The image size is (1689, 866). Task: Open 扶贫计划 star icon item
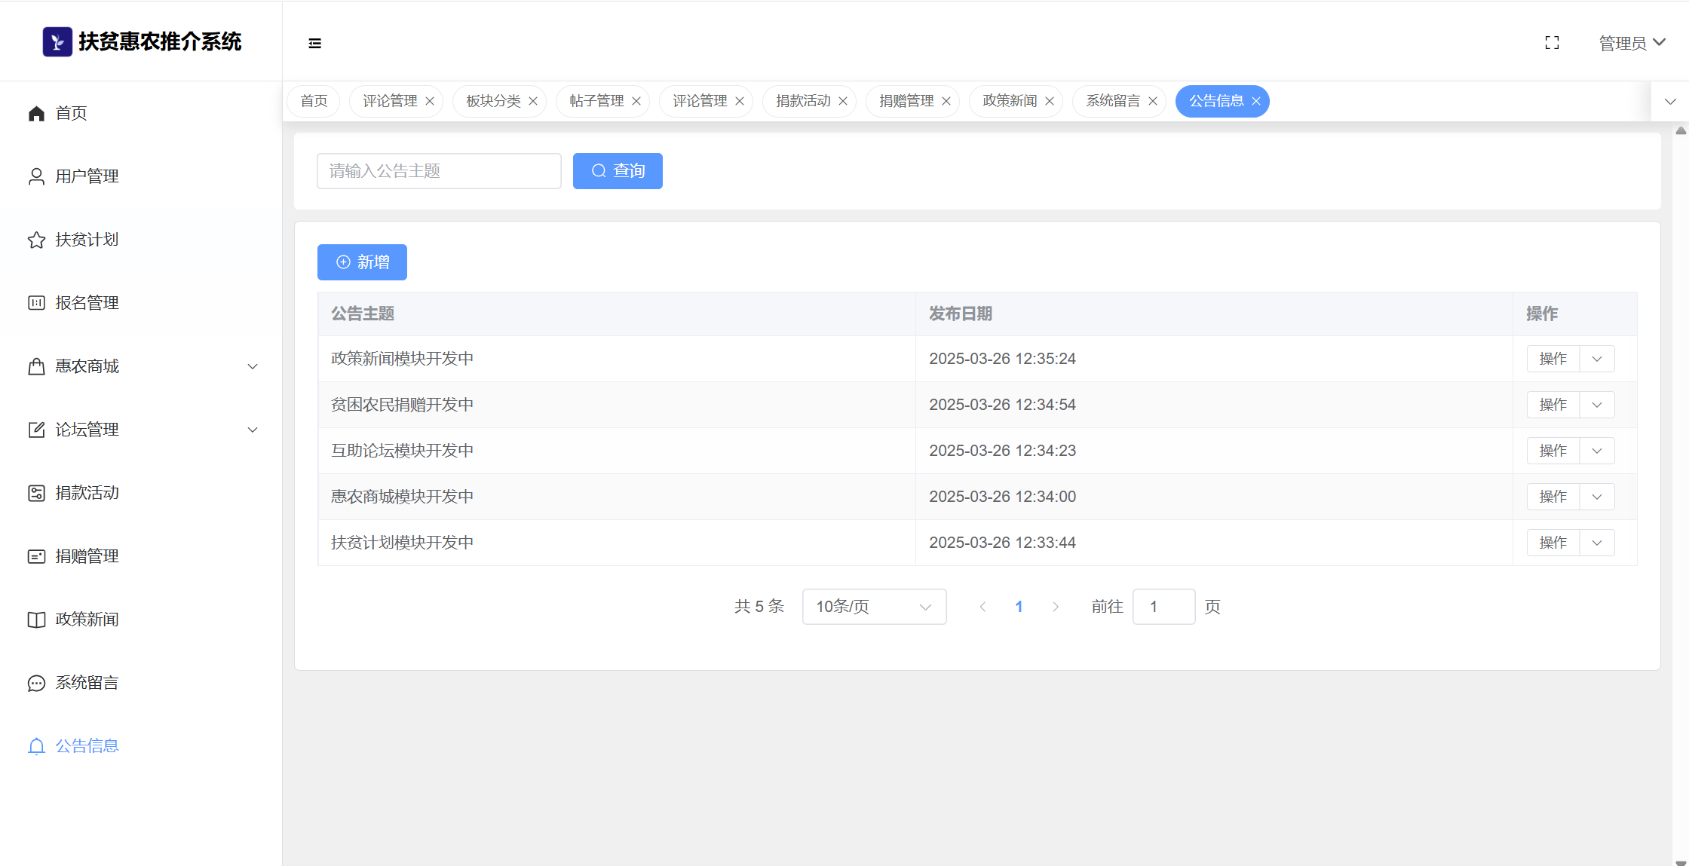pos(36,240)
